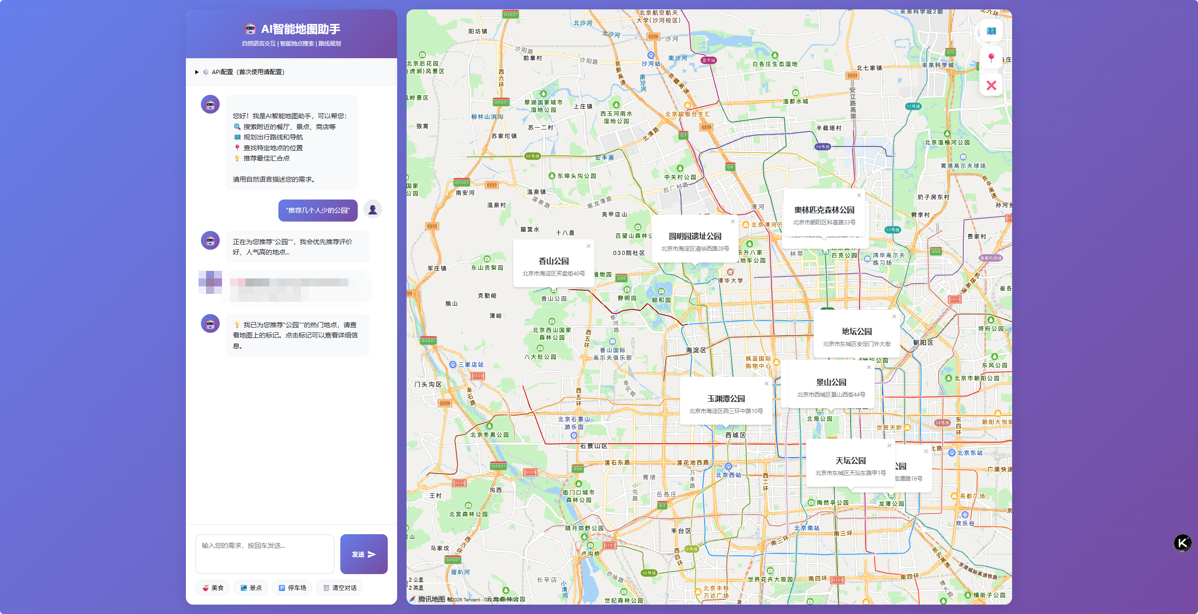Close the 香山公园 info popup
Screen dimensions: 1198x614
click(x=588, y=246)
